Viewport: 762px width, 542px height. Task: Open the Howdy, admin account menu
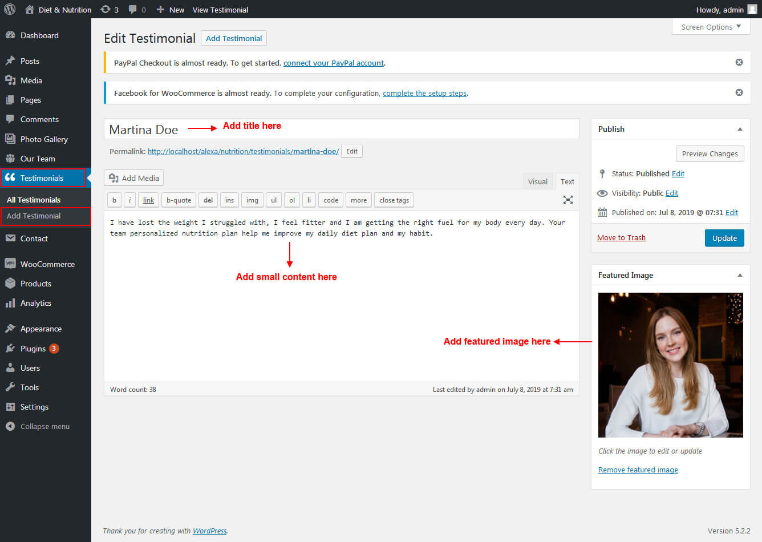pos(727,10)
